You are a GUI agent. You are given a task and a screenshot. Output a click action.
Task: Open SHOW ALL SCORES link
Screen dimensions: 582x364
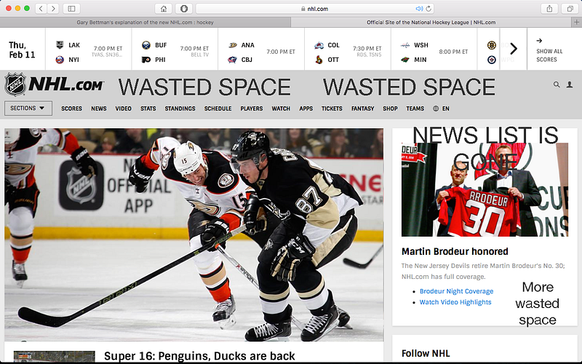tap(549, 51)
